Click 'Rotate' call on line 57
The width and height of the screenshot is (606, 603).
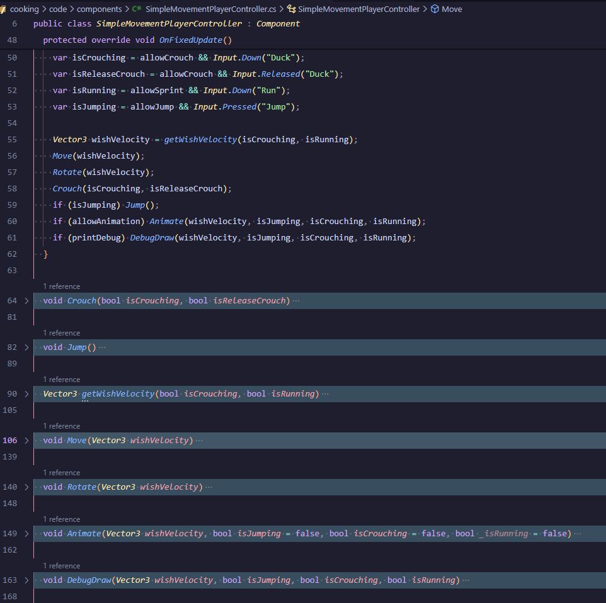coord(67,172)
